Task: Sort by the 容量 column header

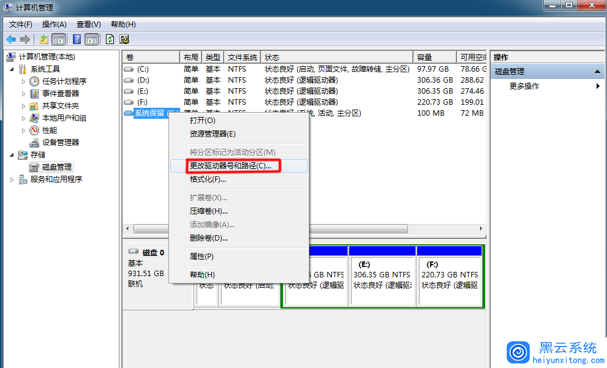Action: 435,58
